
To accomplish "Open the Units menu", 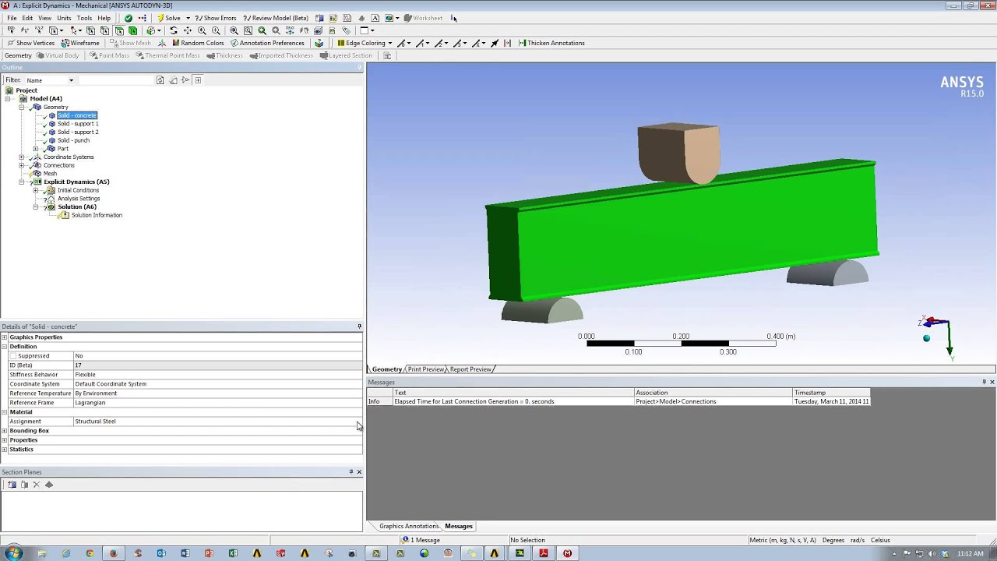I will pos(64,18).
